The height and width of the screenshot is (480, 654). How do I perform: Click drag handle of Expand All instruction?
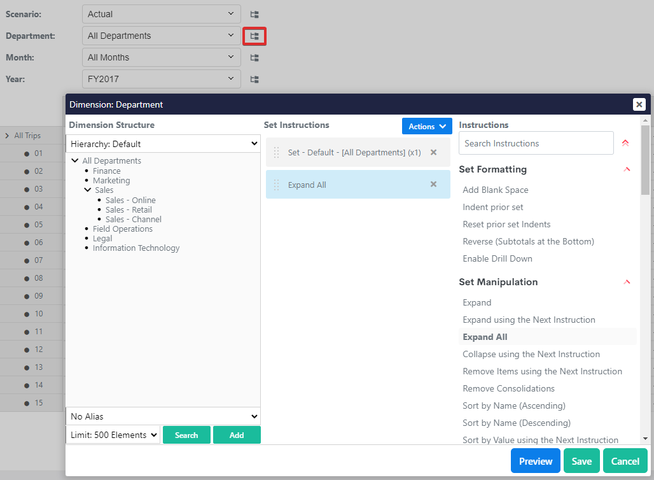click(x=276, y=185)
